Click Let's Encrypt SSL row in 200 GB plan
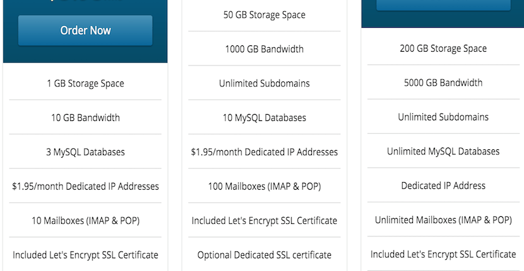This screenshot has height=271, width=524. pyautogui.click(x=443, y=253)
